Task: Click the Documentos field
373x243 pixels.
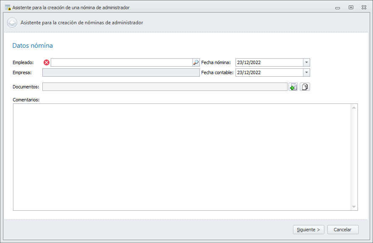Action: tap(165, 87)
